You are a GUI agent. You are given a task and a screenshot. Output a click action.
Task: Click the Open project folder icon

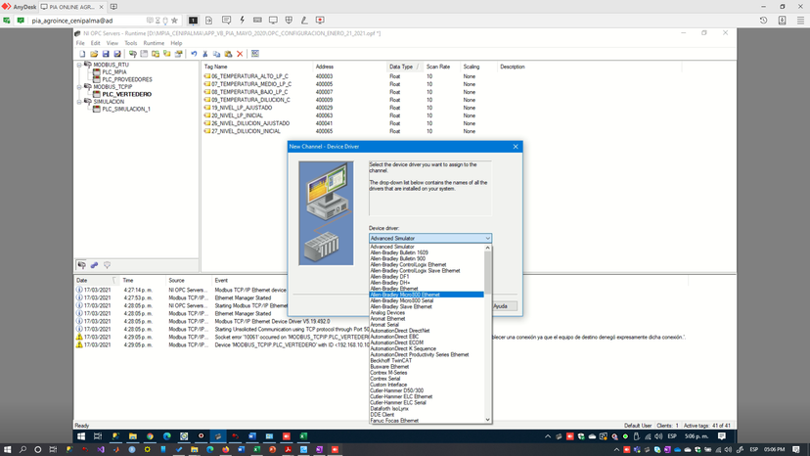click(94, 54)
